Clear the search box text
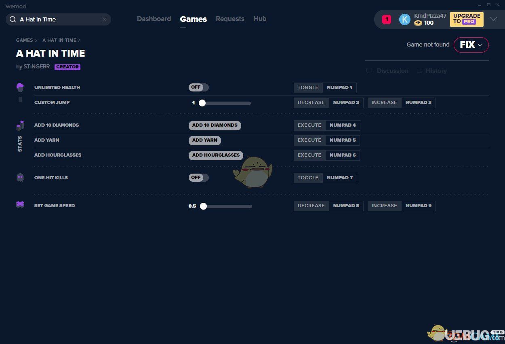Viewport: 505px width, 344px height. coord(104,19)
